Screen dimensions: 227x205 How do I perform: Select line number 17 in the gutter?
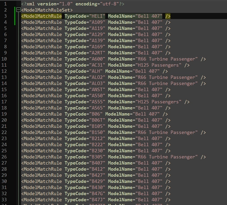tap(4, 102)
